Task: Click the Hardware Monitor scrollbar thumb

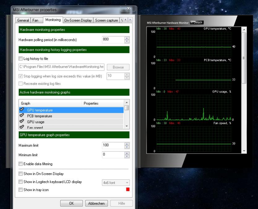Action: pyautogui.click(x=244, y=58)
